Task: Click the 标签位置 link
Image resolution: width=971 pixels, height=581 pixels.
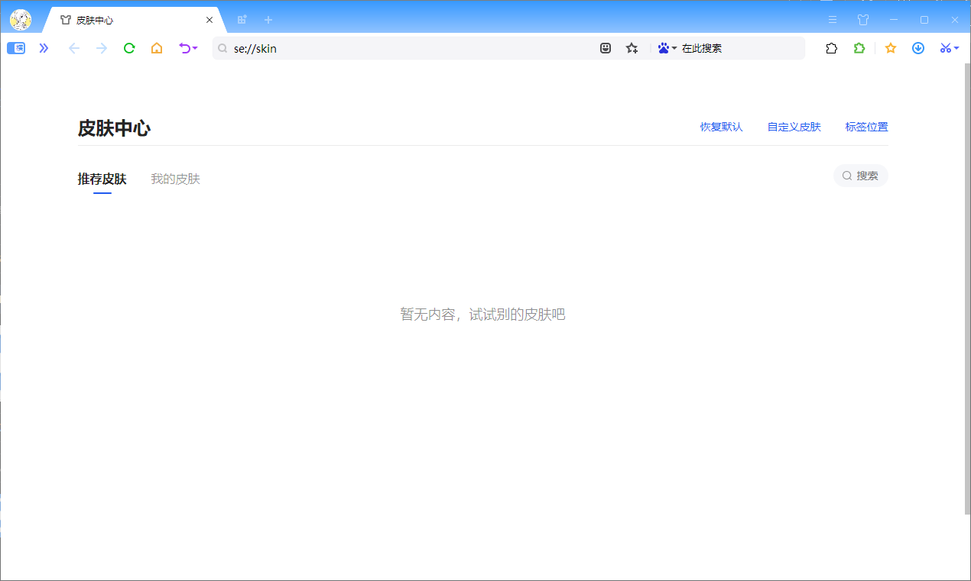Action: click(866, 127)
